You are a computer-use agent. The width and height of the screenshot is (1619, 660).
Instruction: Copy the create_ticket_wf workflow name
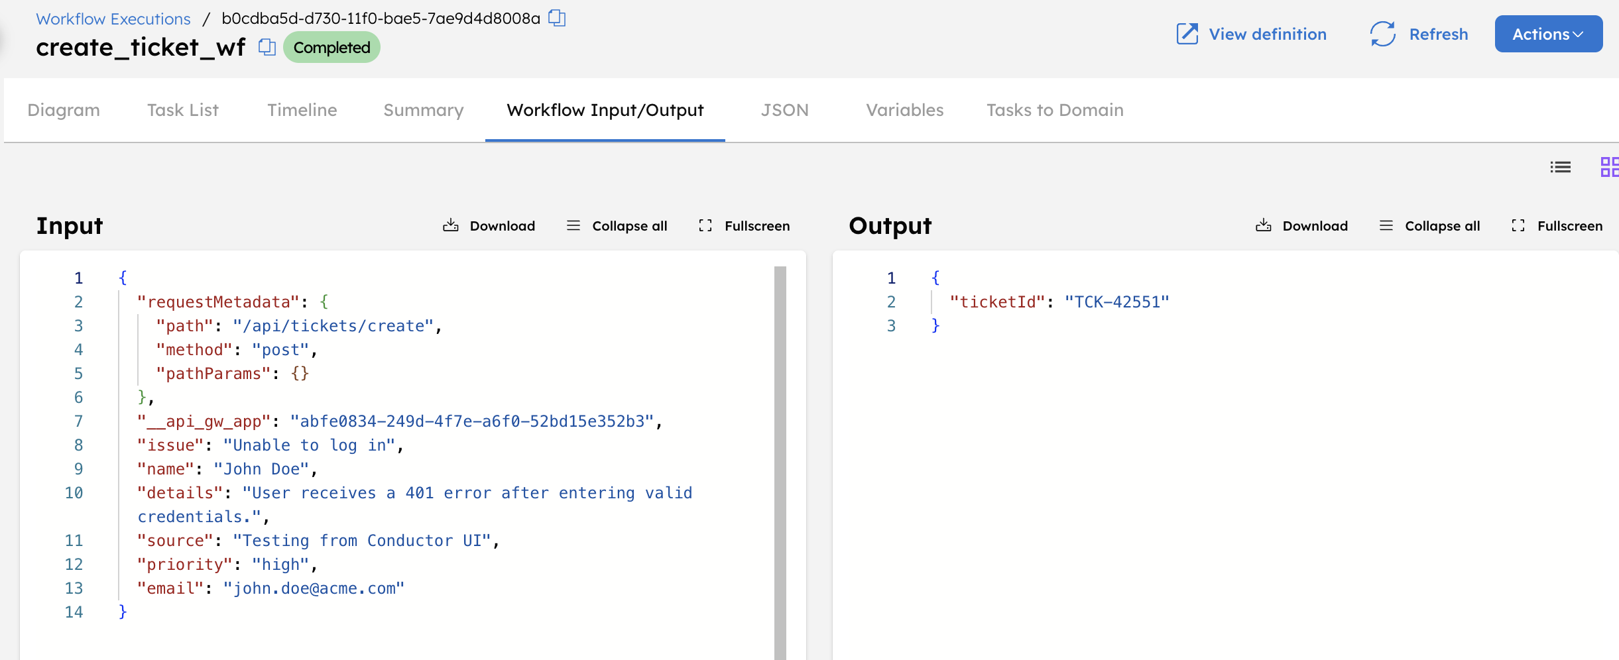267,47
